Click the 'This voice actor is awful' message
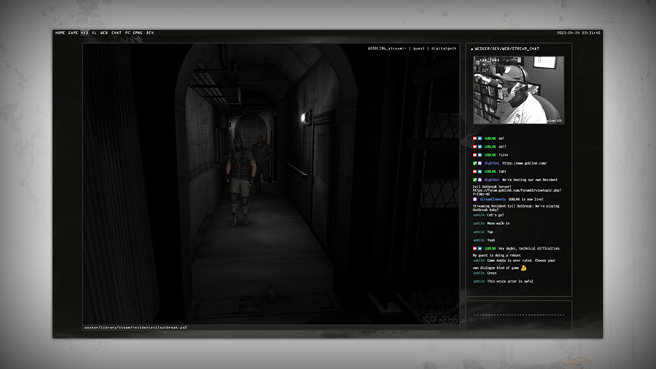 pyautogui.click(x=510, y=282)
